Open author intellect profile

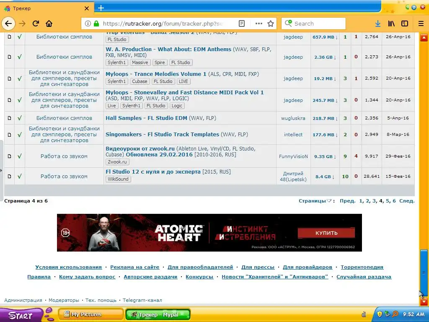(x=293, y=135)
